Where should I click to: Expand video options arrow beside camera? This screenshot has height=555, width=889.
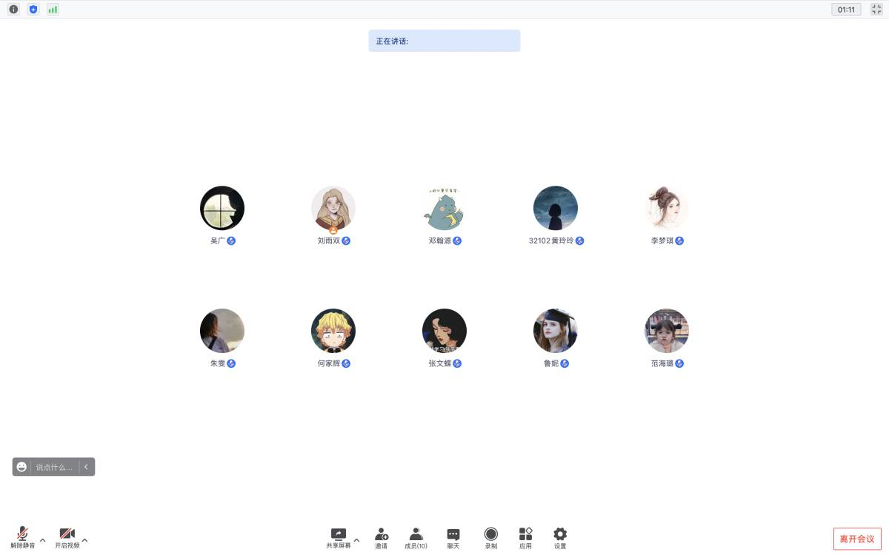tap(84, 540)
